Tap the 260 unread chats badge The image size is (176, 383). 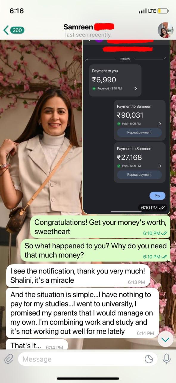[x=17, y=30]
